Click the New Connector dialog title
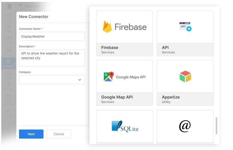Viewport: 233px width, 150px height. coord(34,17)
